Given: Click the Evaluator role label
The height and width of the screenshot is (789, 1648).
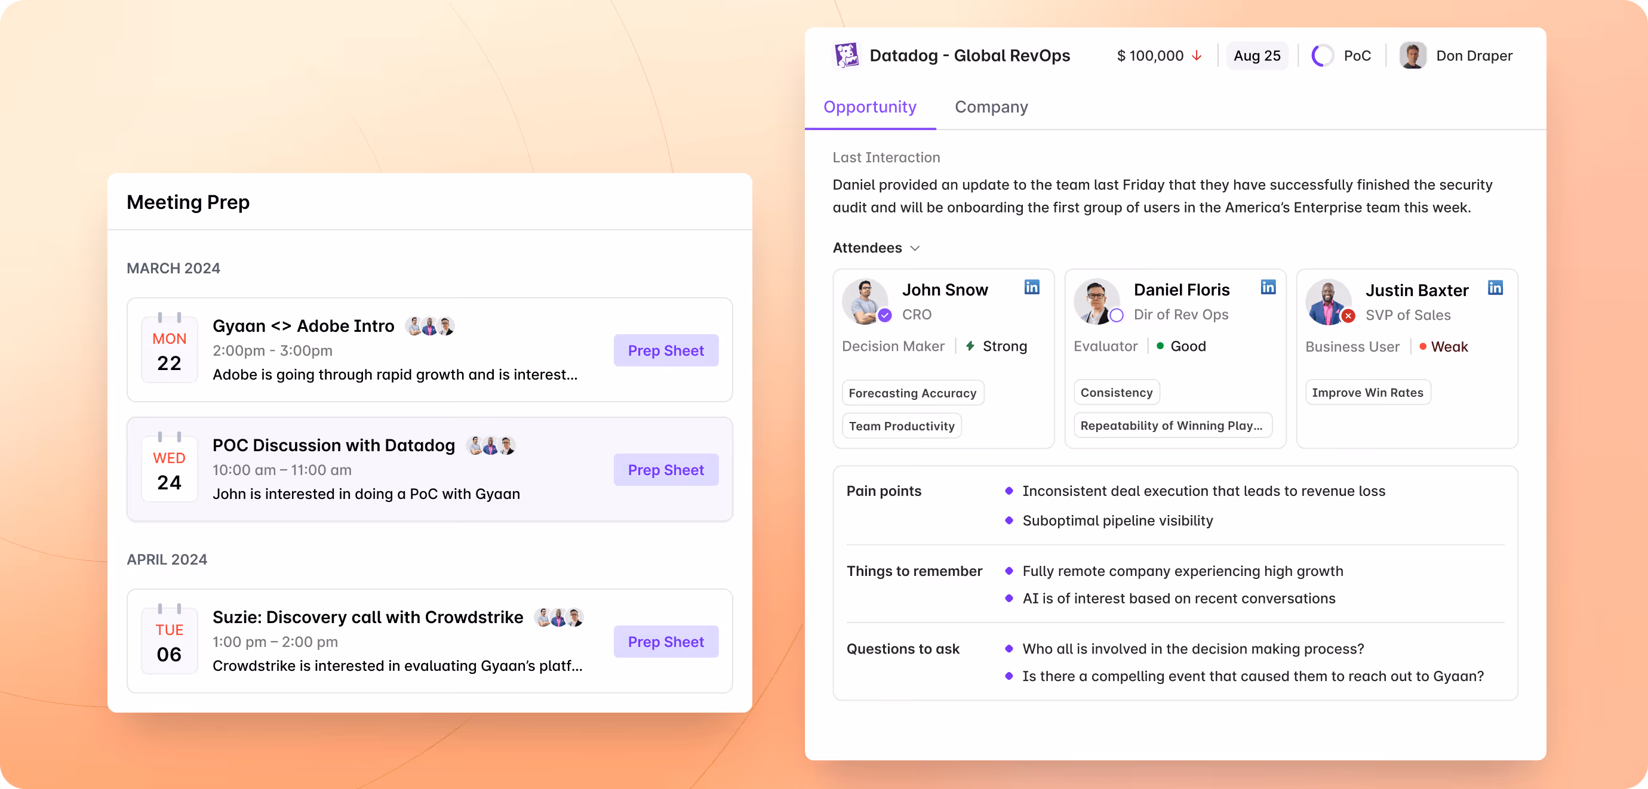Looking at the screenshot, I should click(x=1105, y=346).
